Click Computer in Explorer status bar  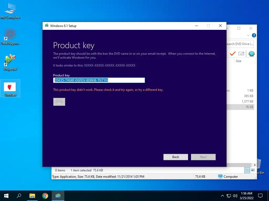pyautogui.click(x=228, y=177)
